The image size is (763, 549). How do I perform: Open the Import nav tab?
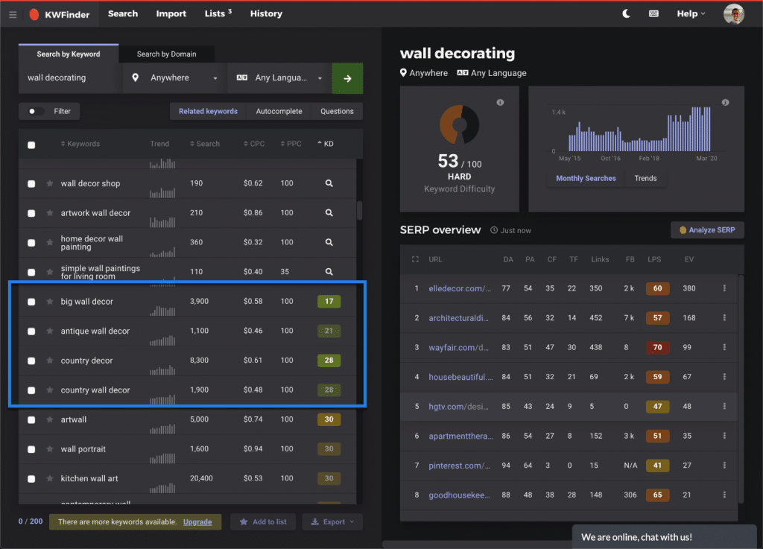171,13
